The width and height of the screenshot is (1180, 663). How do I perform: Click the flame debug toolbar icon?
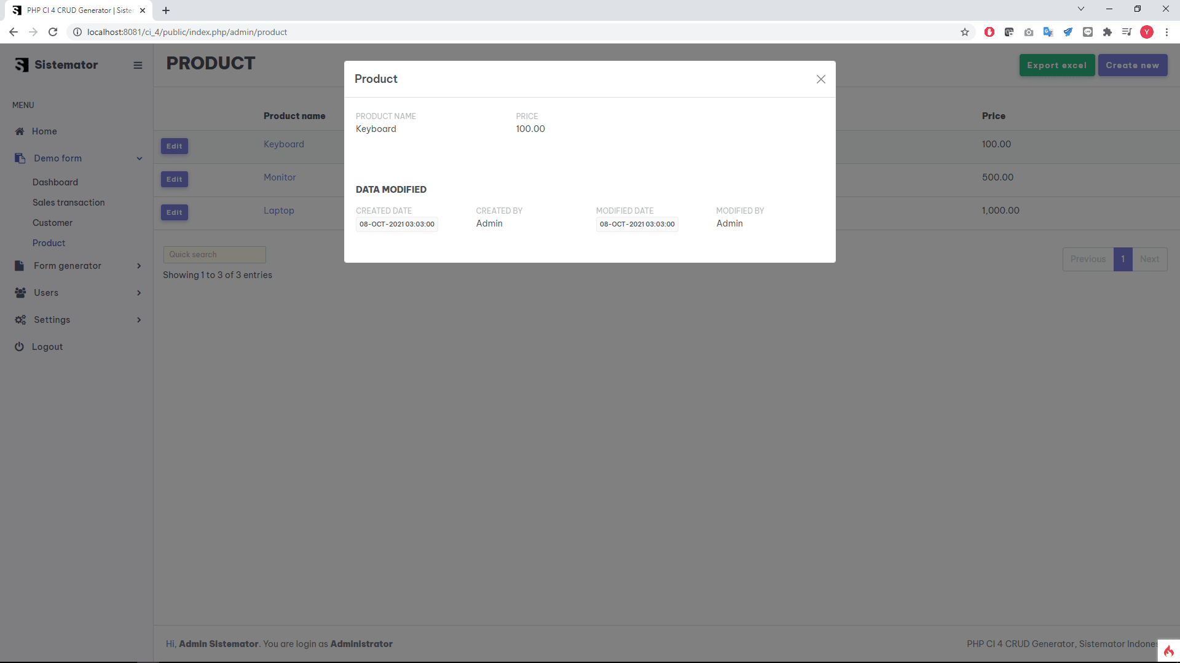tap(1168, 651)
